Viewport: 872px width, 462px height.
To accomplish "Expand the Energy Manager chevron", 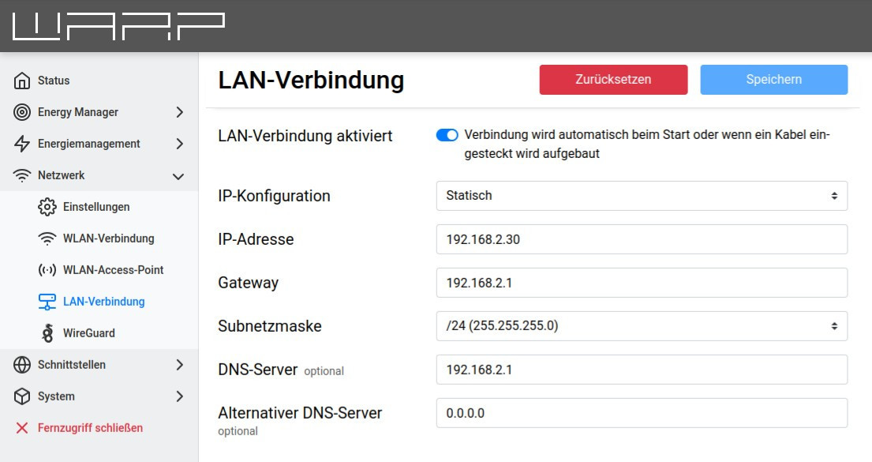I will point(179,112).
